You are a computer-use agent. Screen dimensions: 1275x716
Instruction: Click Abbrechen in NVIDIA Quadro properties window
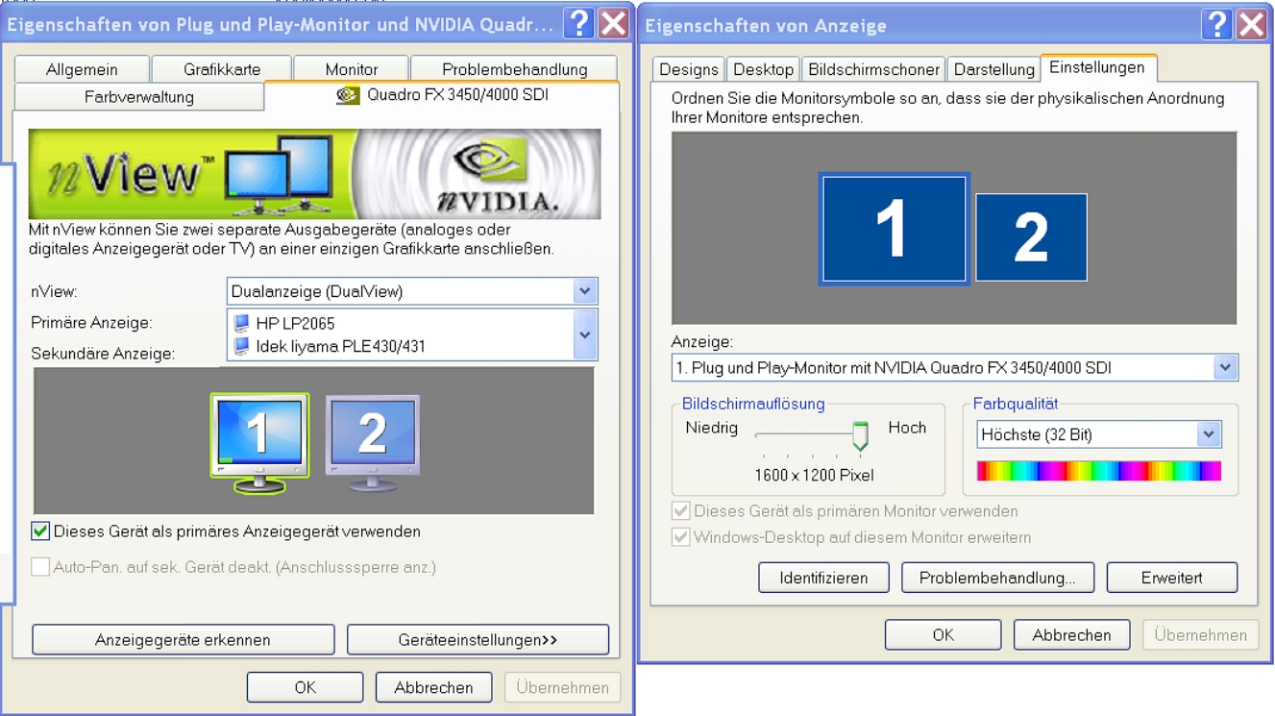pos(433,687)
